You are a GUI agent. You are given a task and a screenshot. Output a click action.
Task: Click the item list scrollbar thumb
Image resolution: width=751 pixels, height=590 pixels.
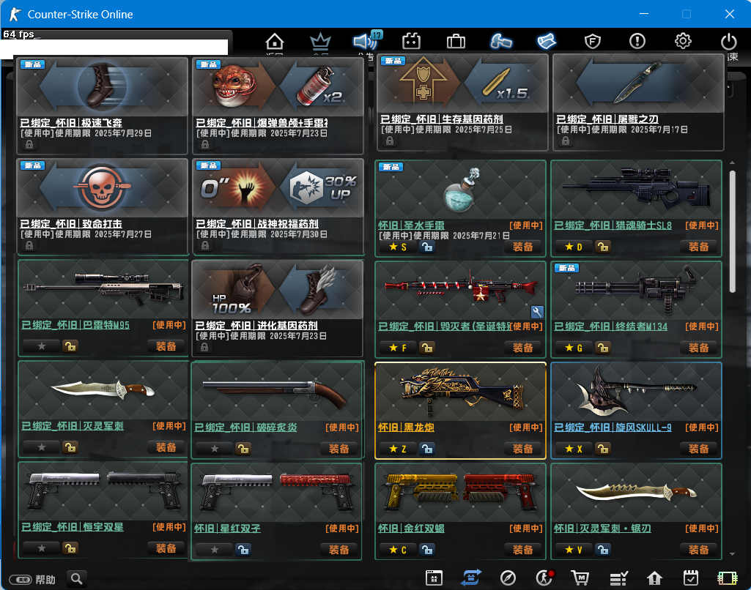(733, 231)
